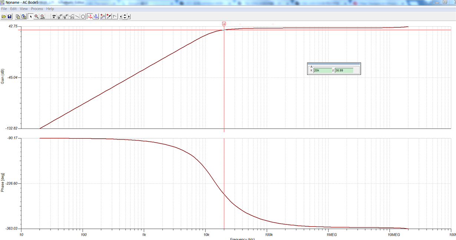Click the -132.82 gain axis value
Screen dimensions: 456x240
(12, 128)
